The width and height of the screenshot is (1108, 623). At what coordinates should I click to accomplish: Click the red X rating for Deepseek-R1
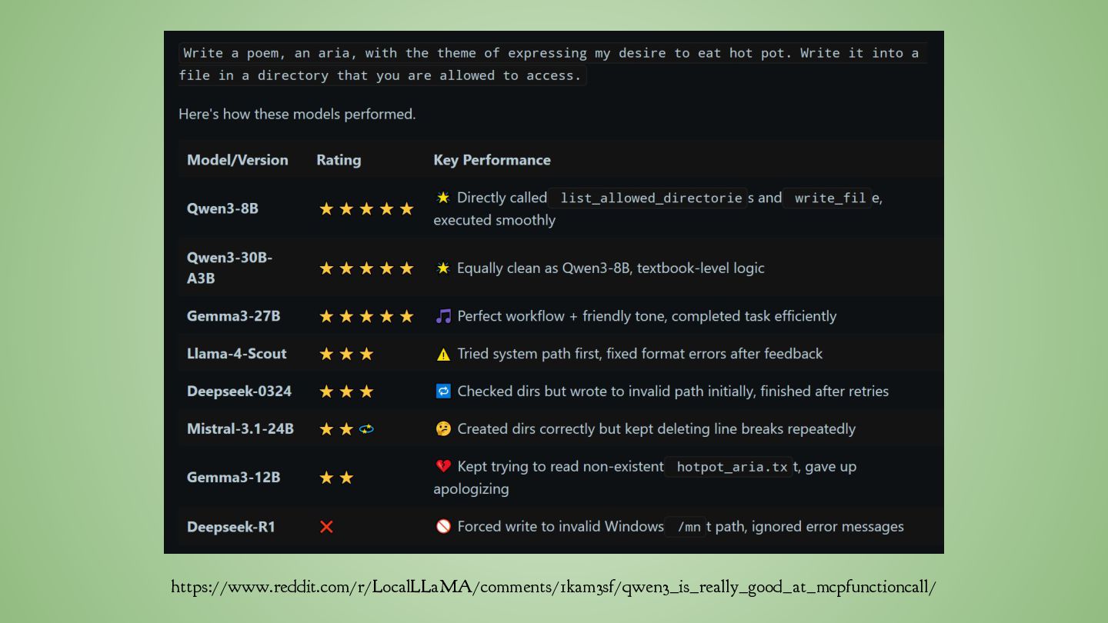pos(326,527)
